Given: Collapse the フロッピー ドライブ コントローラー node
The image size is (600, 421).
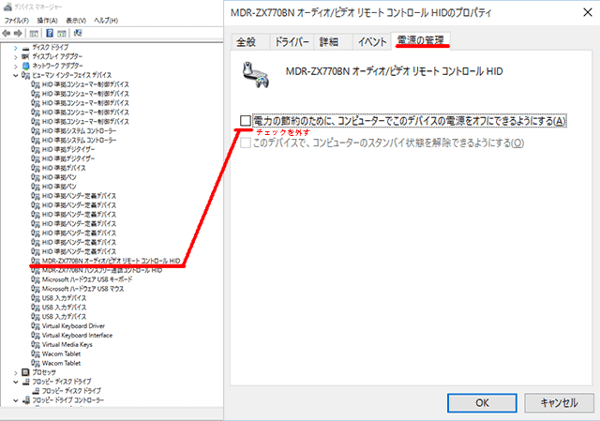Looking at the screenshot, I should [x=15, y=400].
